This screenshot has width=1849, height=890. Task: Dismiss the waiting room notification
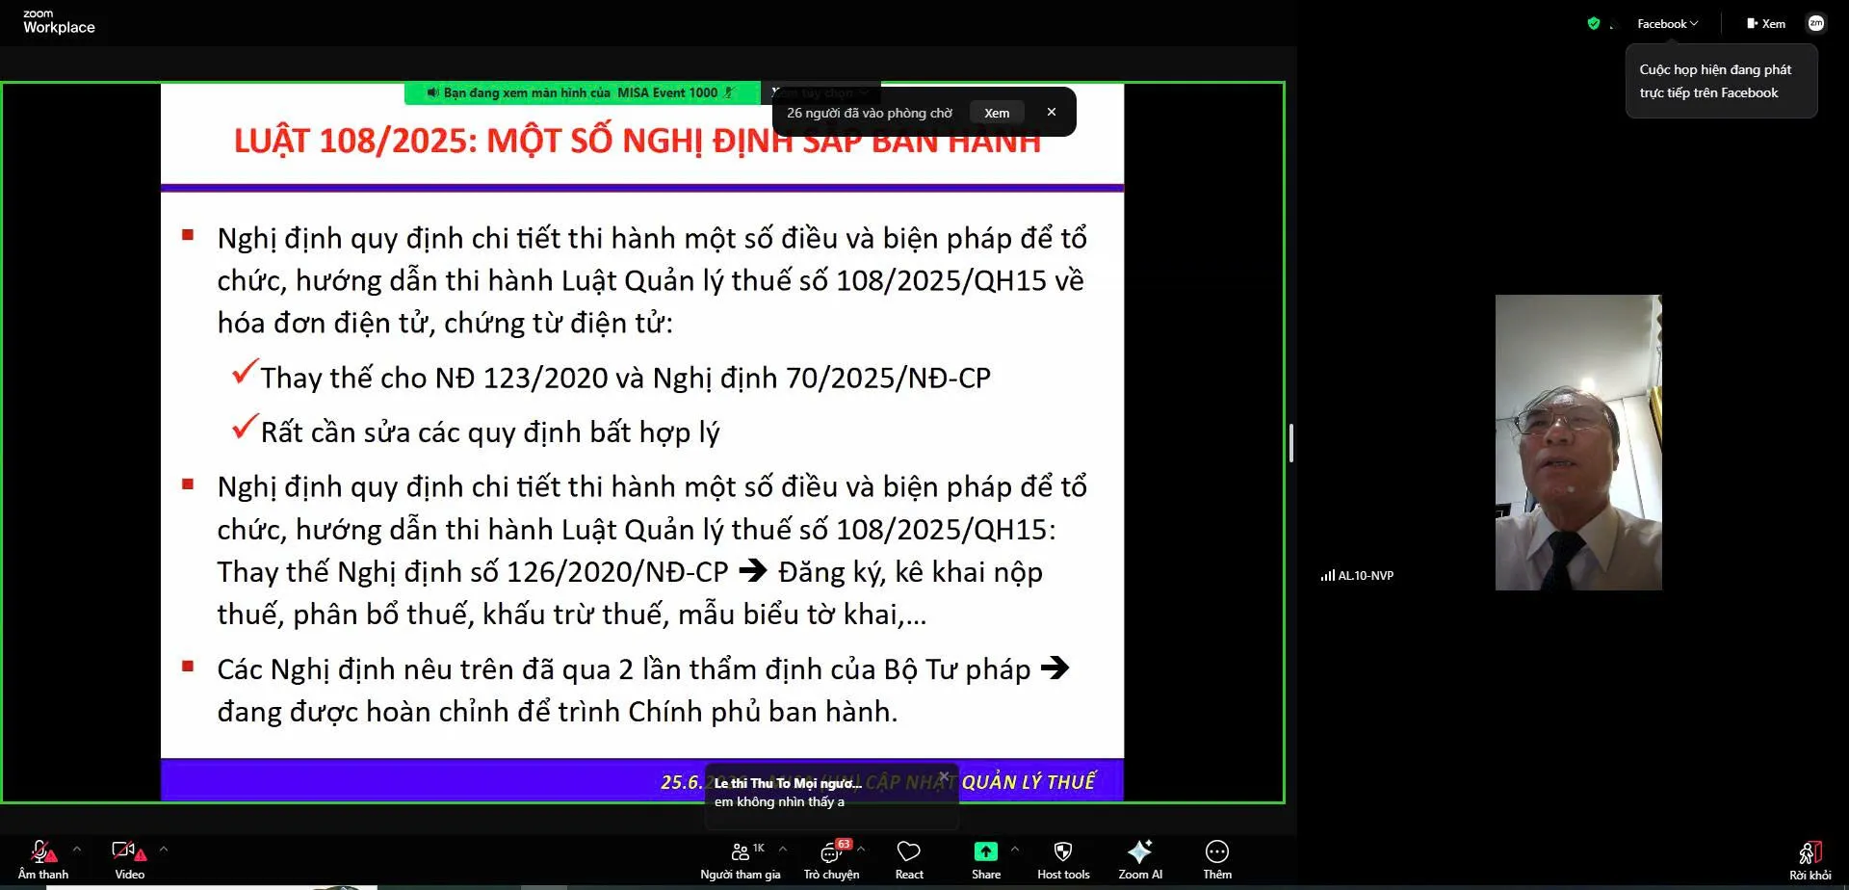coord(1052,112)
